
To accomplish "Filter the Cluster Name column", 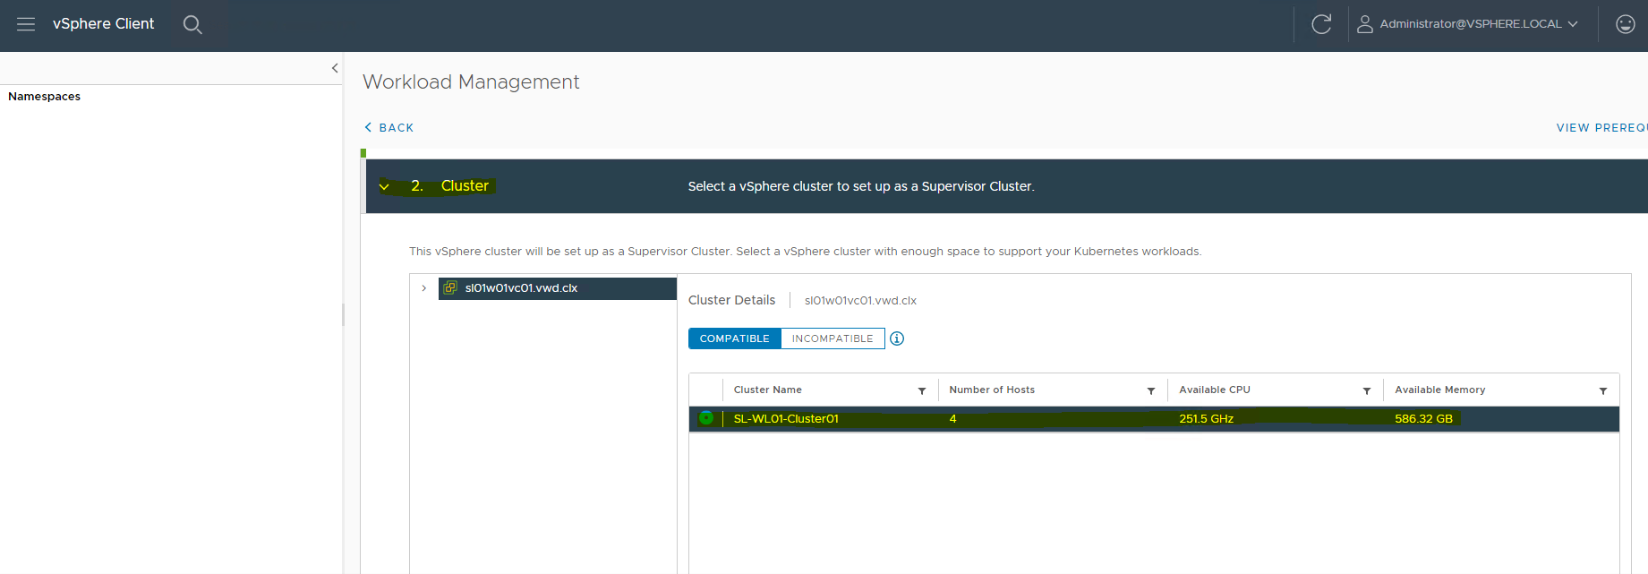I will click(x=922, y=390).
